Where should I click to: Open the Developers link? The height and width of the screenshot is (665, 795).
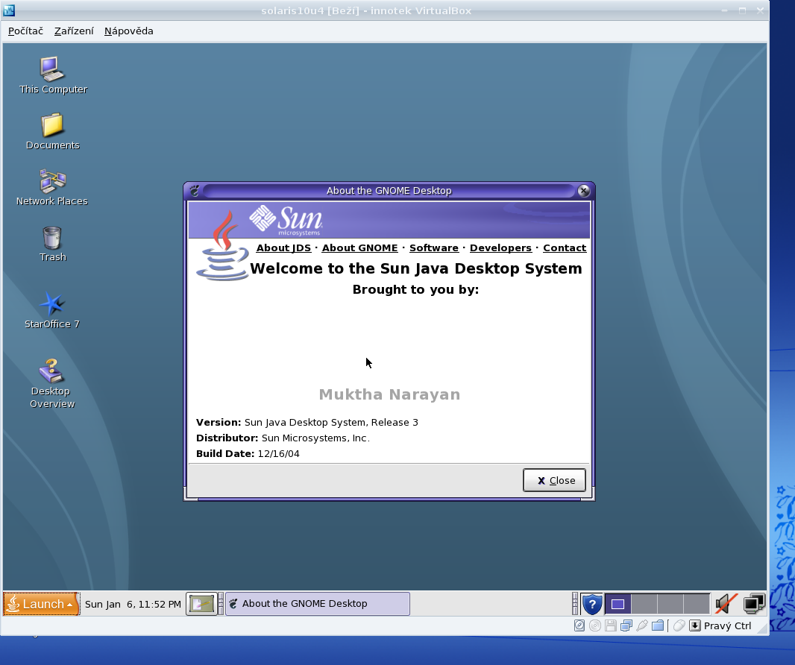click(x=500, y=248)
